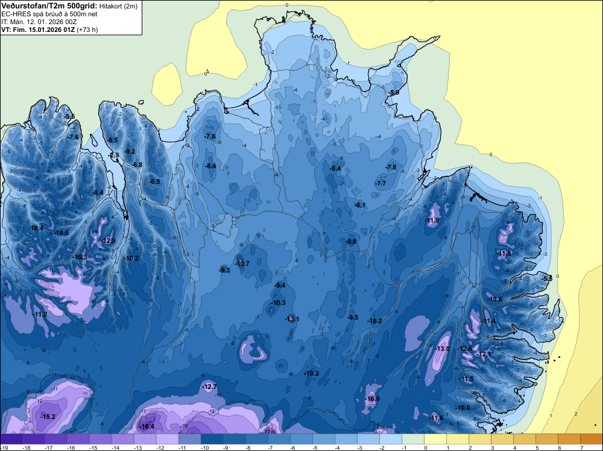Click the -10.4 temperature label

pyautogui.click(x=36, y=228)
